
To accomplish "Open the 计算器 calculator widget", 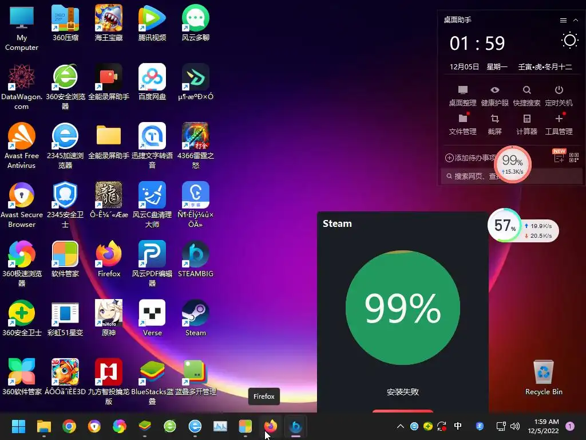I will pyautogui.click(x=526, y=124).
